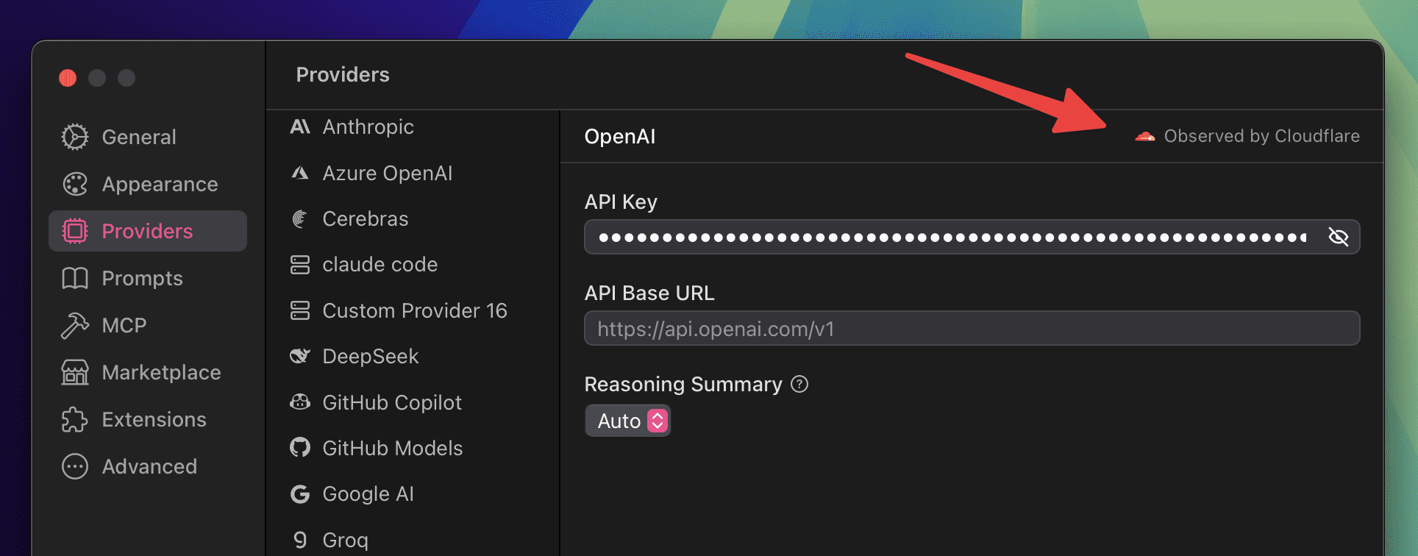Click the DeepSeek whale icon
1418x556 pixels.
[300, 356]
